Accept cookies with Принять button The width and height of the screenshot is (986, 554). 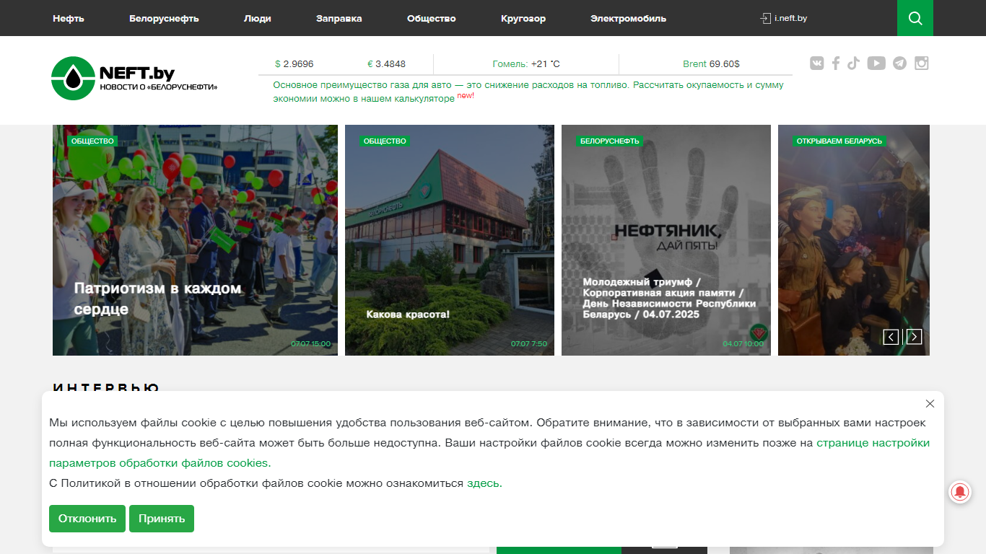tap(162, 519)
